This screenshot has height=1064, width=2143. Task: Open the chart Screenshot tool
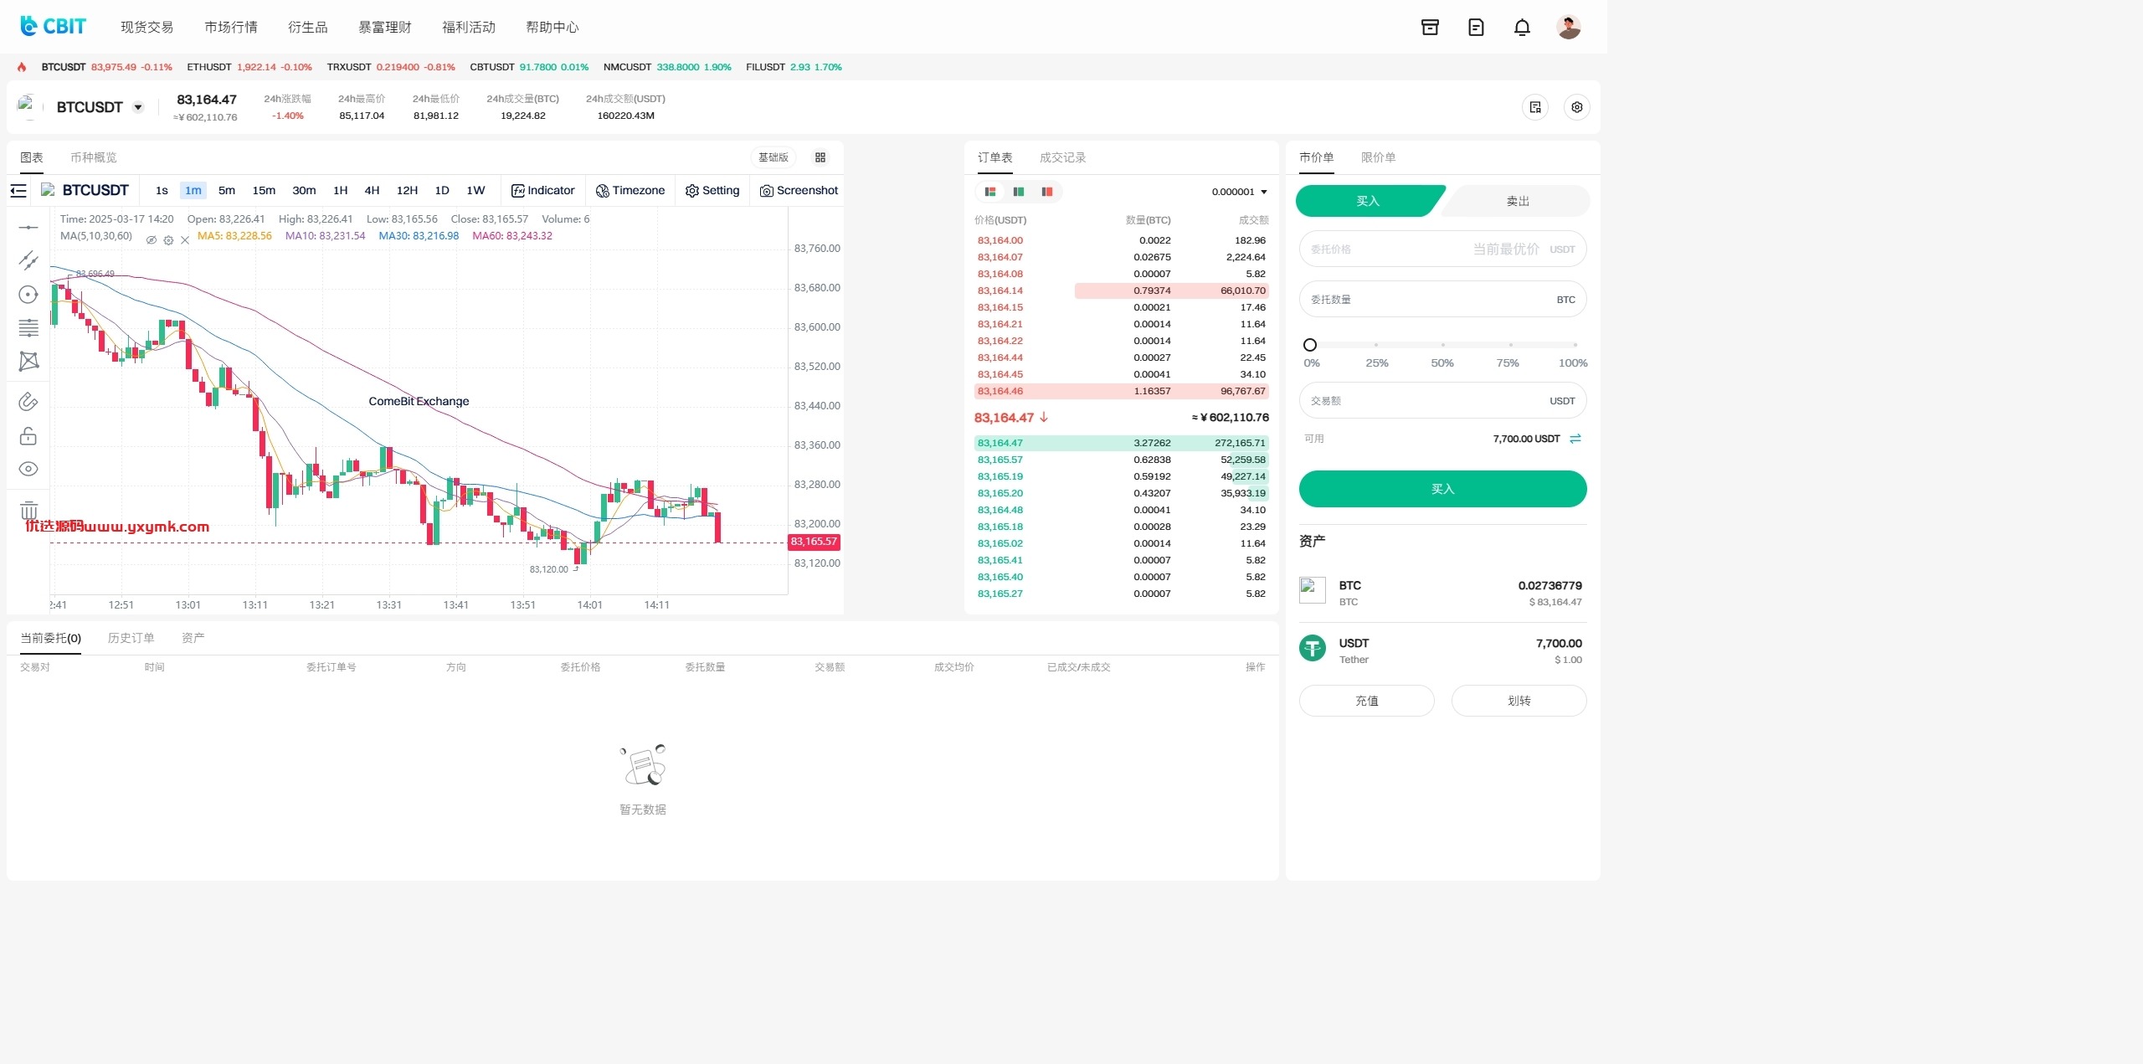click(x=799, y=191)
